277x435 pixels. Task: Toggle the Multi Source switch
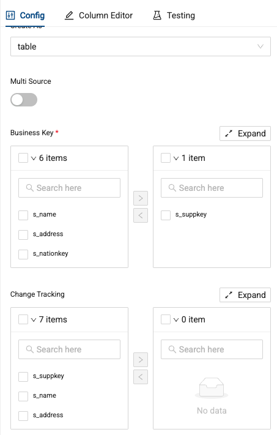[x=24, y=100]
